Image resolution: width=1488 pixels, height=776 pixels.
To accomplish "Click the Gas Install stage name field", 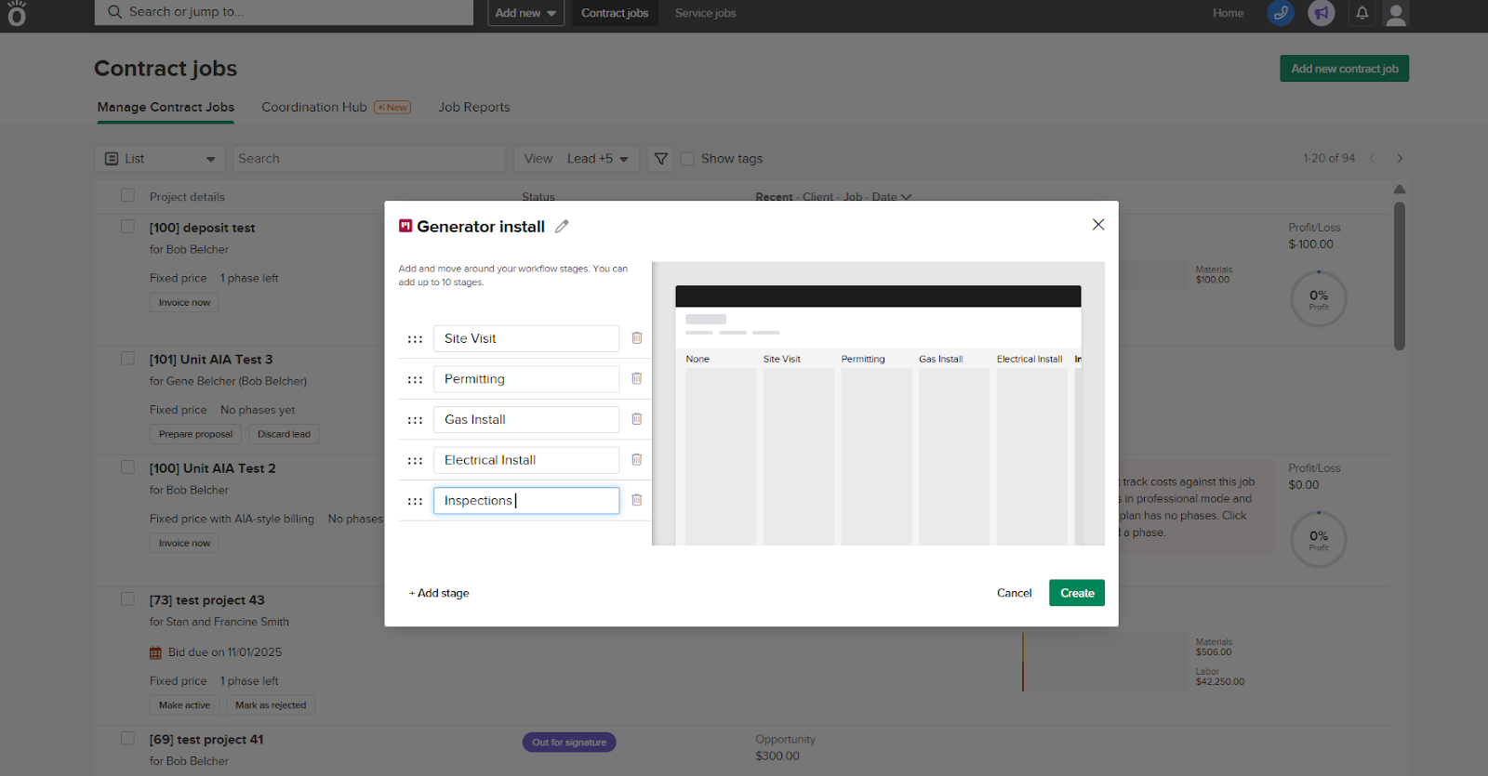I will click(525, 420).
